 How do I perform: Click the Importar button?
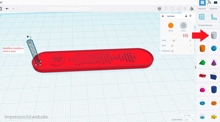[202, 9]
